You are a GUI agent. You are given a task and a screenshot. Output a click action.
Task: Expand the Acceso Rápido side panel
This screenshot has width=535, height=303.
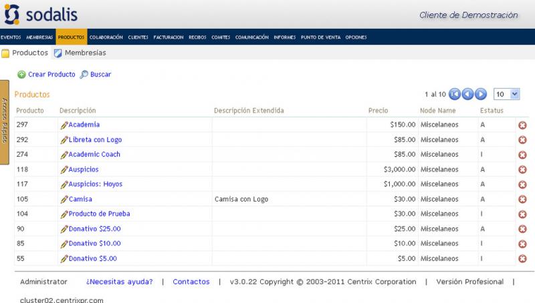coord(4,121)
